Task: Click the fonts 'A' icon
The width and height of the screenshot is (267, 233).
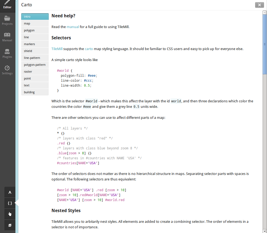Action: 10,192
